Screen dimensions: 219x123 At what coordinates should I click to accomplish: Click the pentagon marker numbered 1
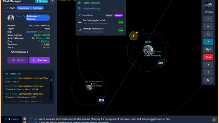pyautogui.click(x=133, y=36)
